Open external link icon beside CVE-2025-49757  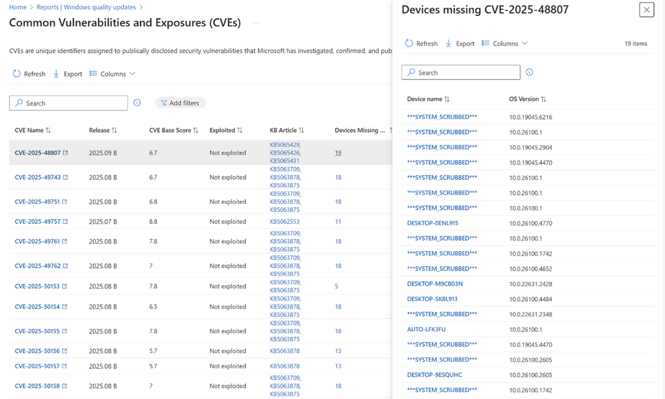tap(65, 222)
